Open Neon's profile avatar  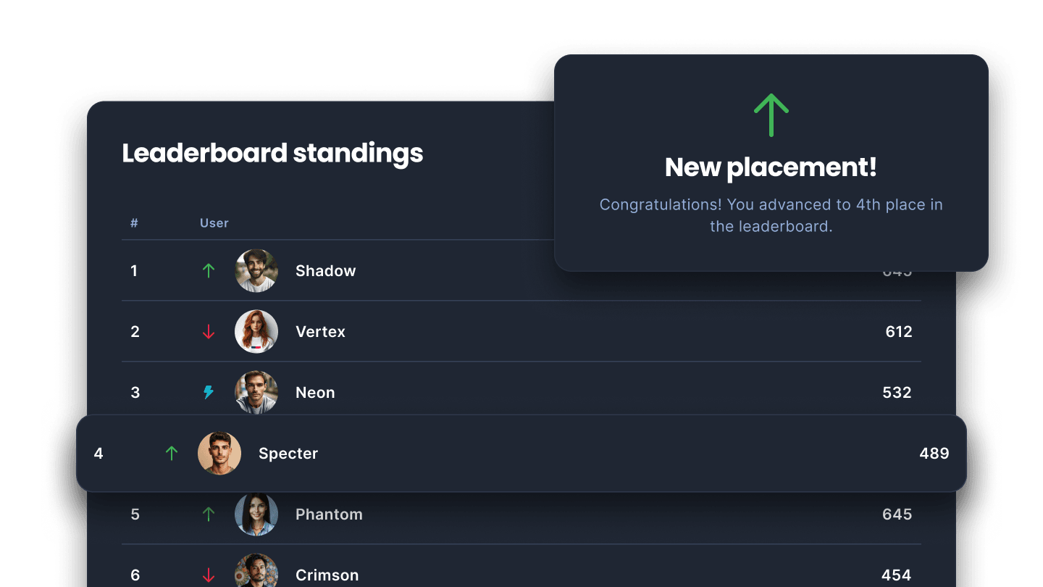(x=256, y=391)
